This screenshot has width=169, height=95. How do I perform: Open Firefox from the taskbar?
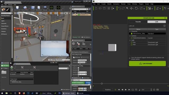pyautogui.click(x=24, y=93)
